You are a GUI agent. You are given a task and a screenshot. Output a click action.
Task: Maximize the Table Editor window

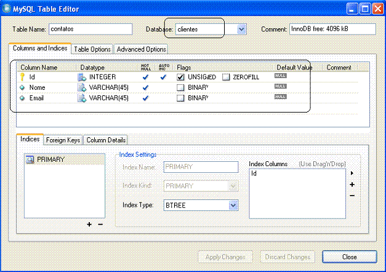pyautogui.click(x=365, y=9)
